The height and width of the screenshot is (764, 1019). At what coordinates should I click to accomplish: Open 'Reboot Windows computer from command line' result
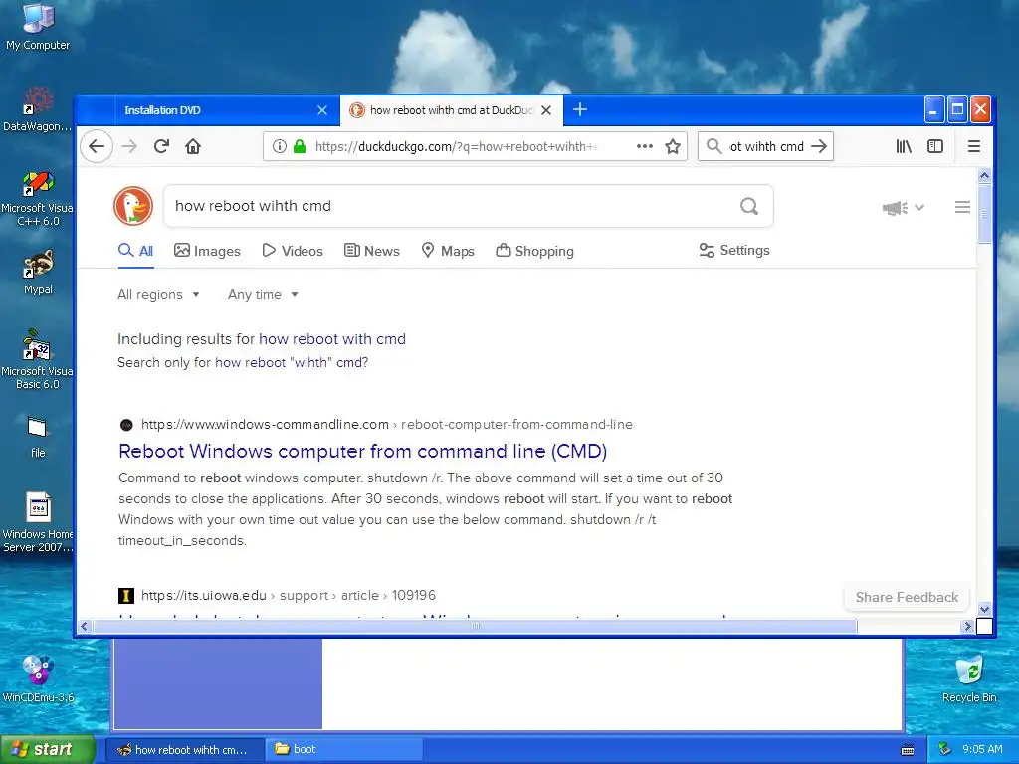(x=362, y=451)
